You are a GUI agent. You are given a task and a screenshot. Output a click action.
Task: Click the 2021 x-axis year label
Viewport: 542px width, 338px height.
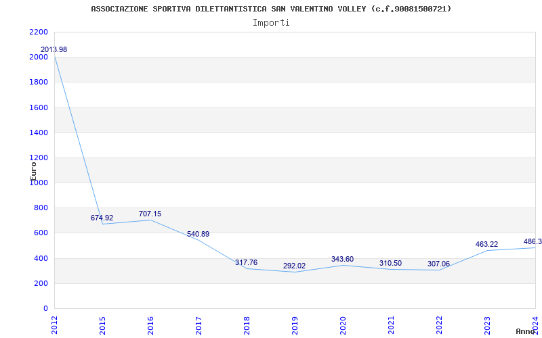coord(391,325)
